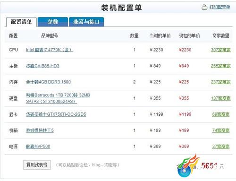View the 37家商家 merchants for power supply
Screen dimensions: 236x181
[x=221, y=147]
